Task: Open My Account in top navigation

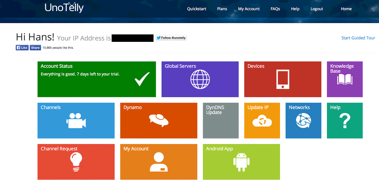Action: (249, 9)
